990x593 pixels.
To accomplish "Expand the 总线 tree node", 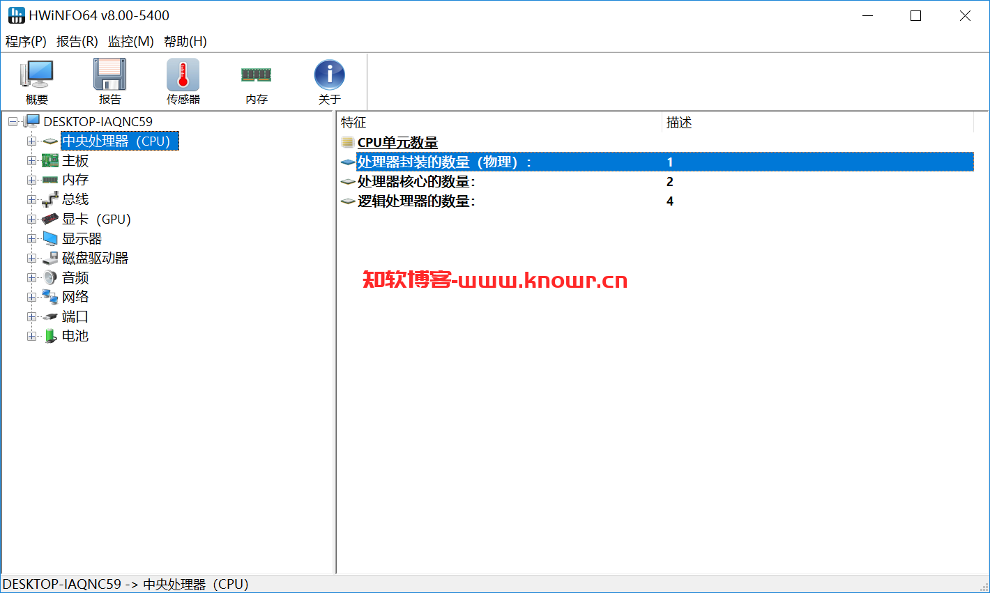I will (x=31, y=199).
